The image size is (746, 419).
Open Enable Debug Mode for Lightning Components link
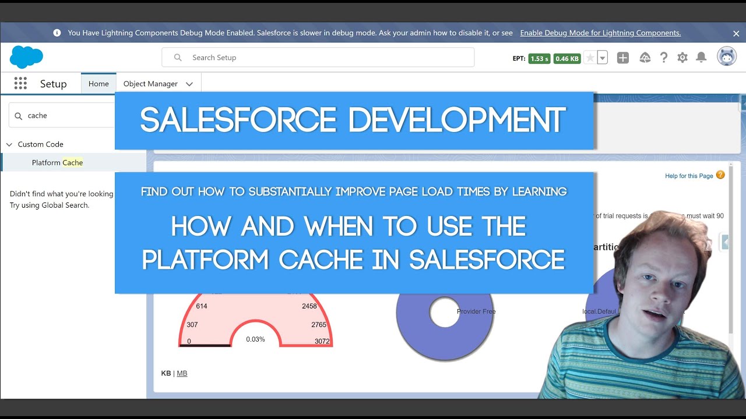600,33
